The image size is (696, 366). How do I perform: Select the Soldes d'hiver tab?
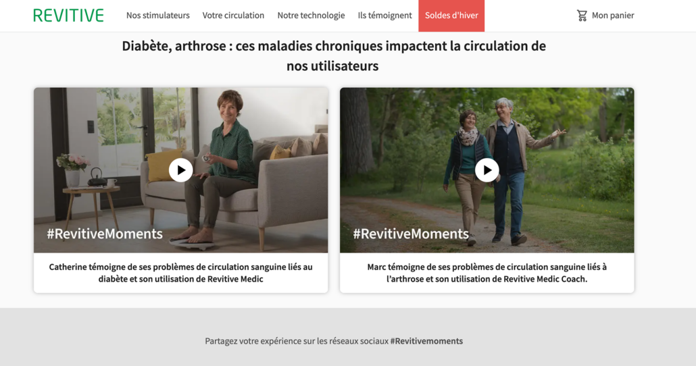(x=451, y=16)
